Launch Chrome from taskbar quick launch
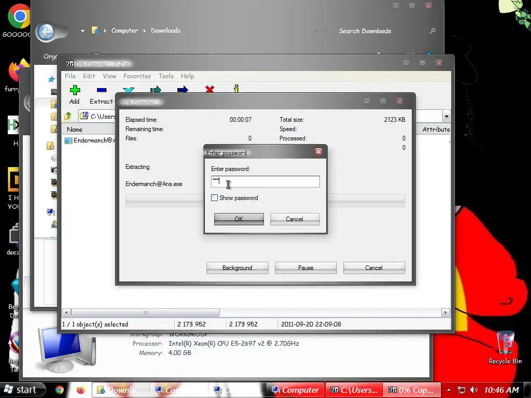 60,390
